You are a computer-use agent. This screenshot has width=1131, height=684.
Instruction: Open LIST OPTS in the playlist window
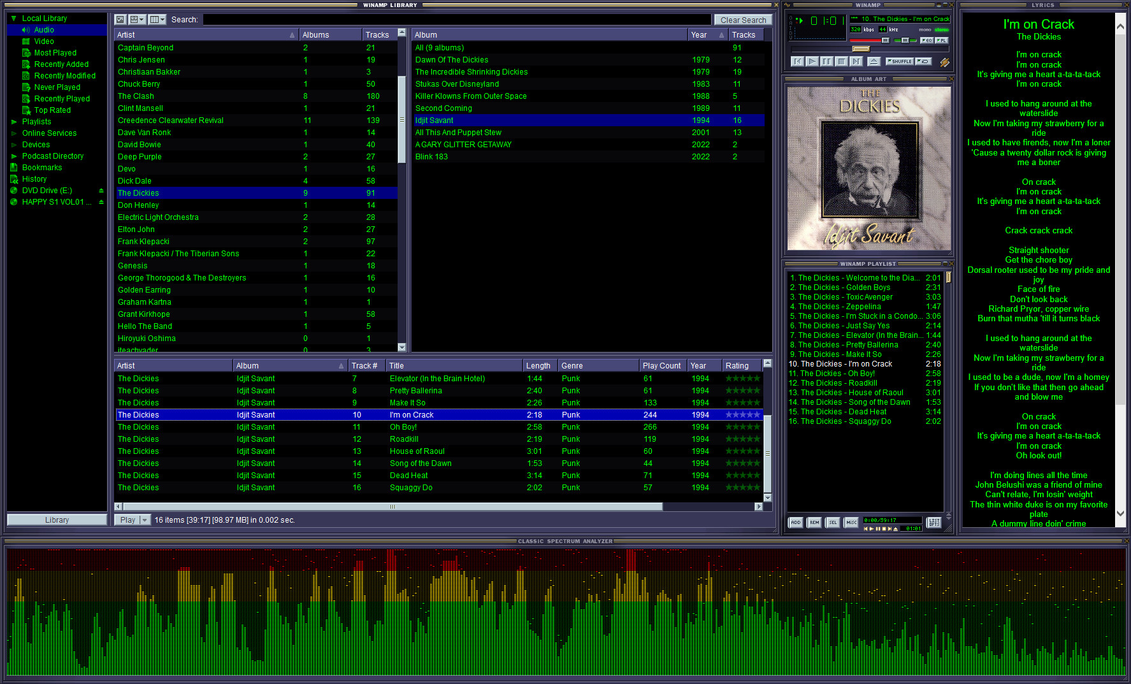click(x=934, y=522)
